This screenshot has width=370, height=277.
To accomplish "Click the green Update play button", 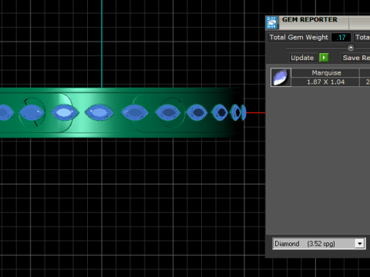I will coord(324,58).
